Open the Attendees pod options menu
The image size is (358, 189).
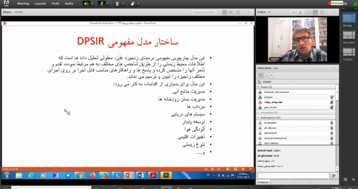(334, 68)
